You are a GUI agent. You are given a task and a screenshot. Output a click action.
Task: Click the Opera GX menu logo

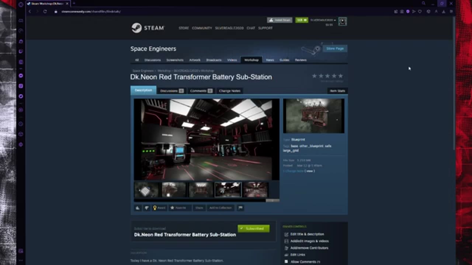pyautogui.click(x=21, y=4)
